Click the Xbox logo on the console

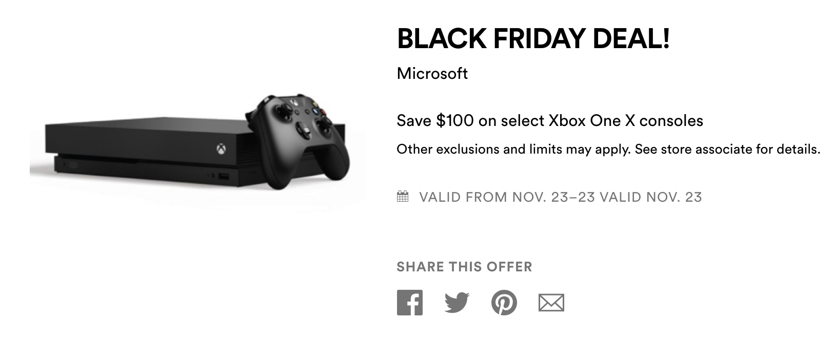(220, 148)
